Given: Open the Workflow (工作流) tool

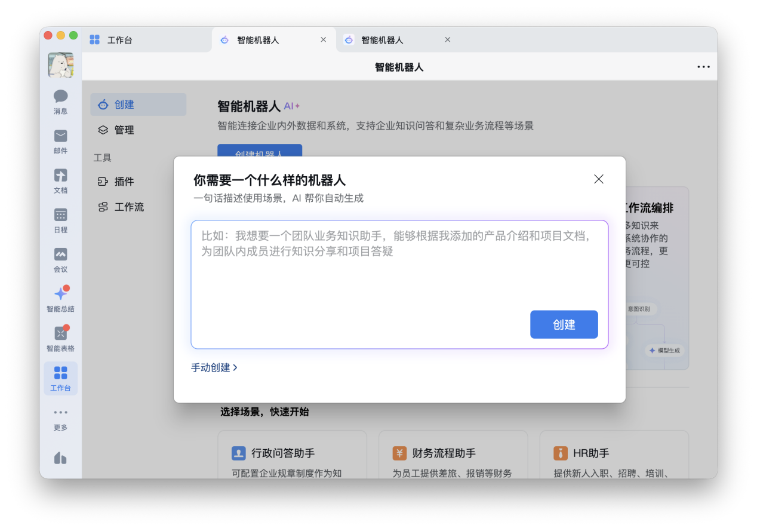Looking at the screenshot, I should (128, 207).
